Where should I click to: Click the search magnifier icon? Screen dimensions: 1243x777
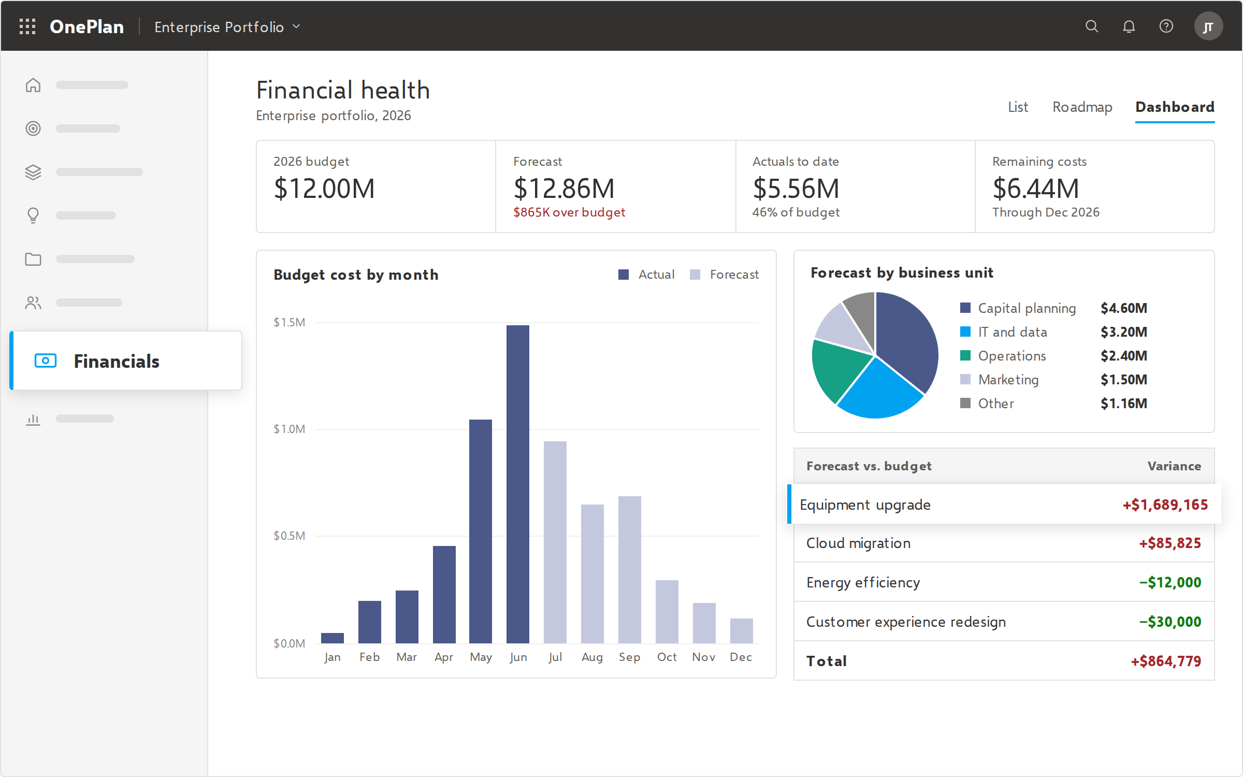1092,26
